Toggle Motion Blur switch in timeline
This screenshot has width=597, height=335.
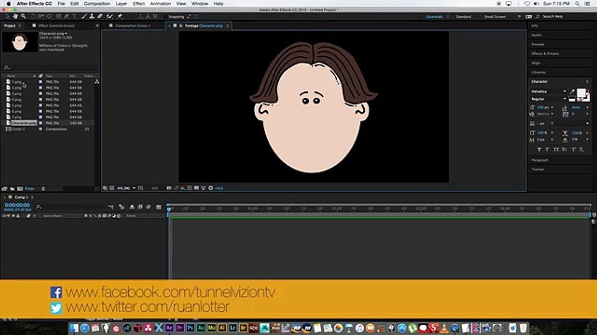(x=148, y=207)
